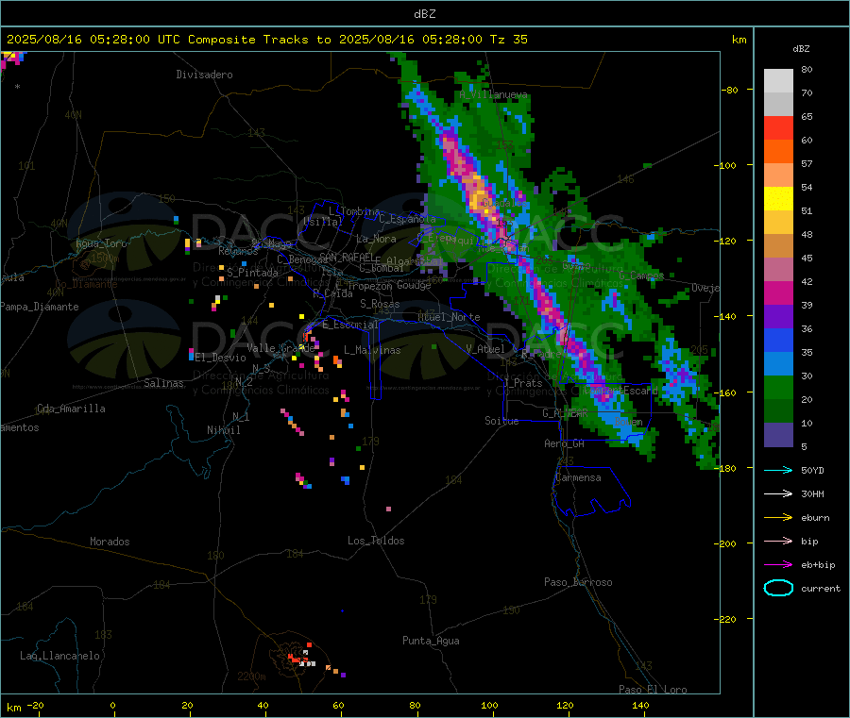Click the 'Los_Toldos' map label
The image size is (850, 718).
376,541
